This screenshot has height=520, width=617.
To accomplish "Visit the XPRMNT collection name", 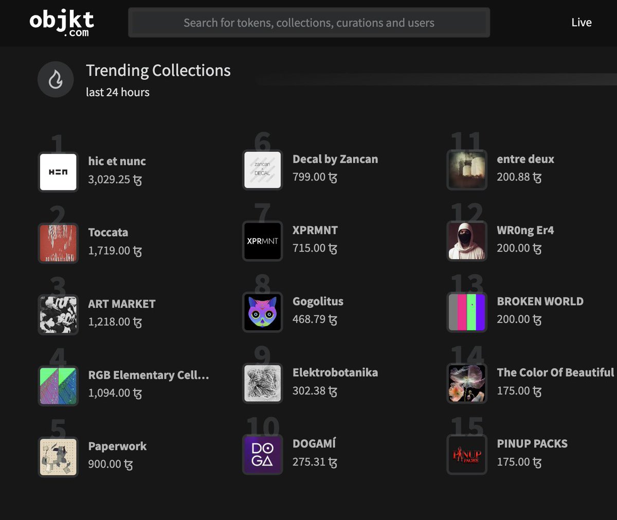I will [315, 230].
